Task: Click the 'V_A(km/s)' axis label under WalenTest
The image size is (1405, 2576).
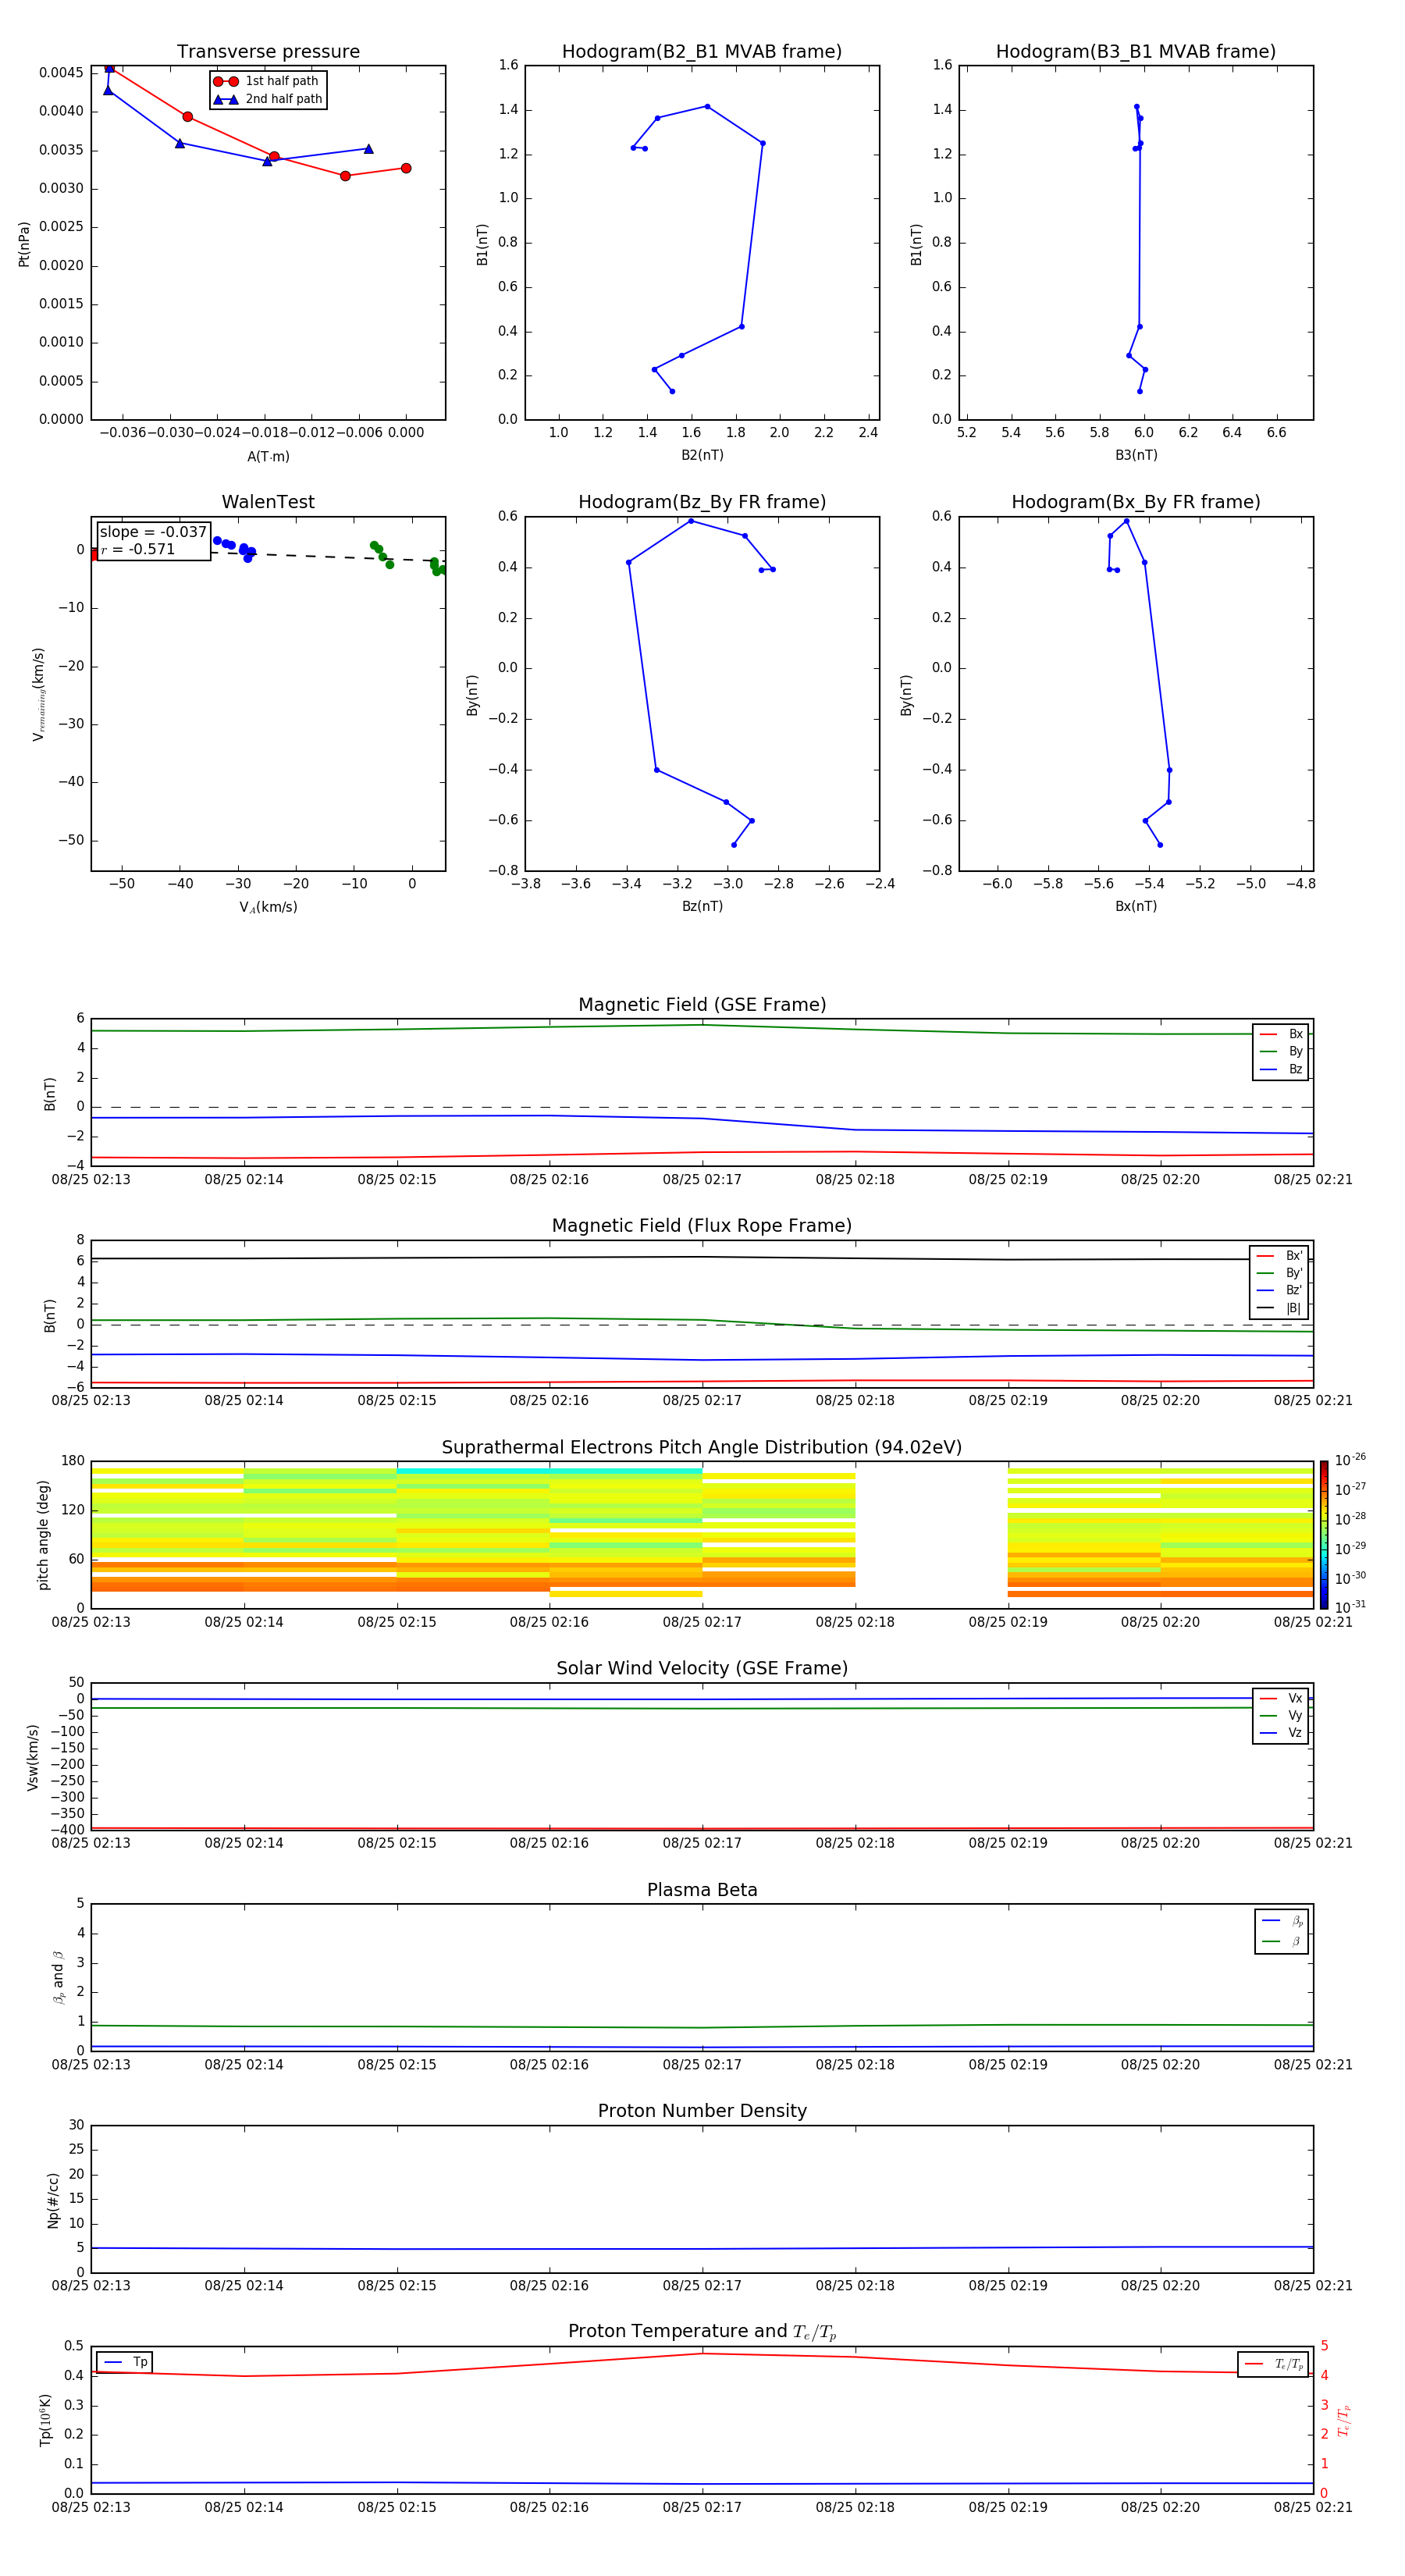Action: point(268,907)
